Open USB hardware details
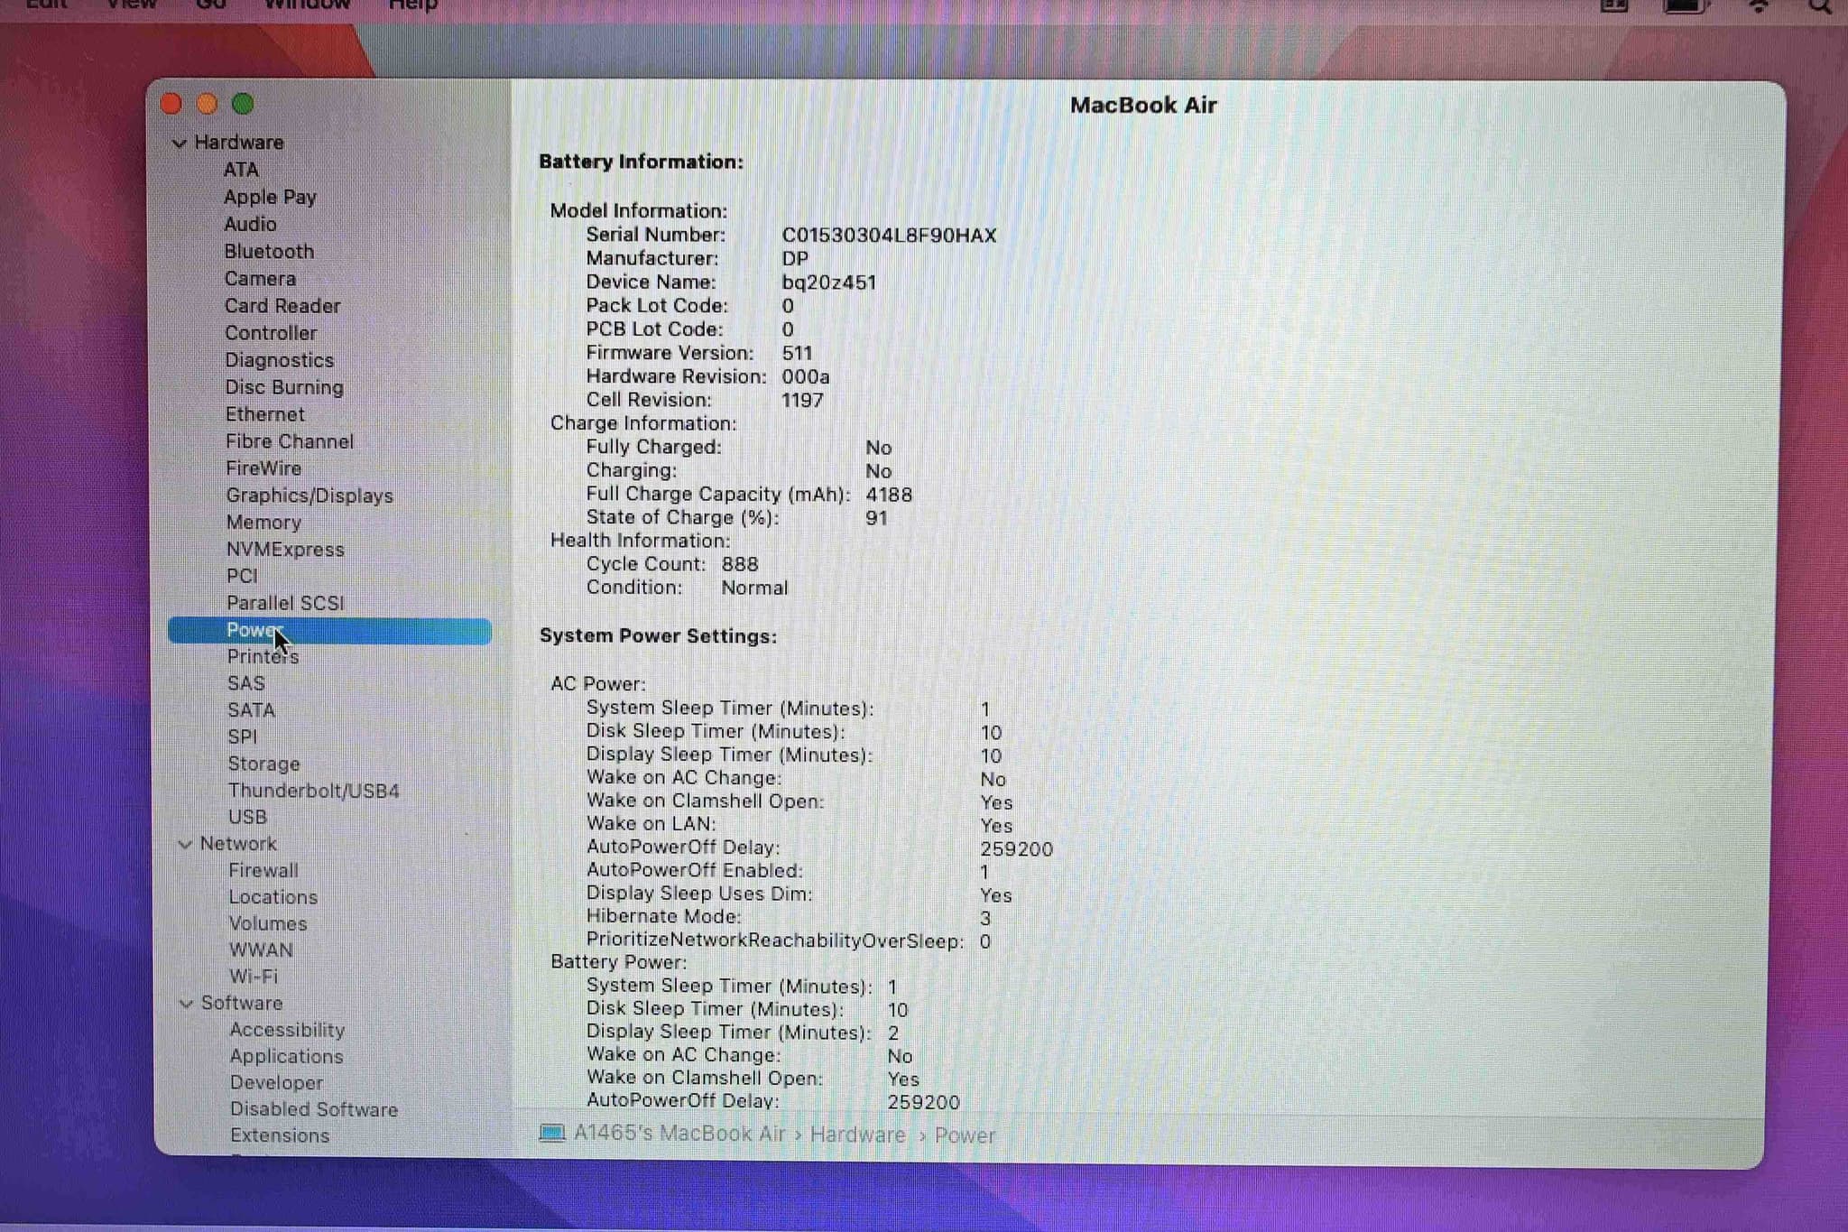The height and width of the screenshot is (1232, 1848). coord(247,817)
